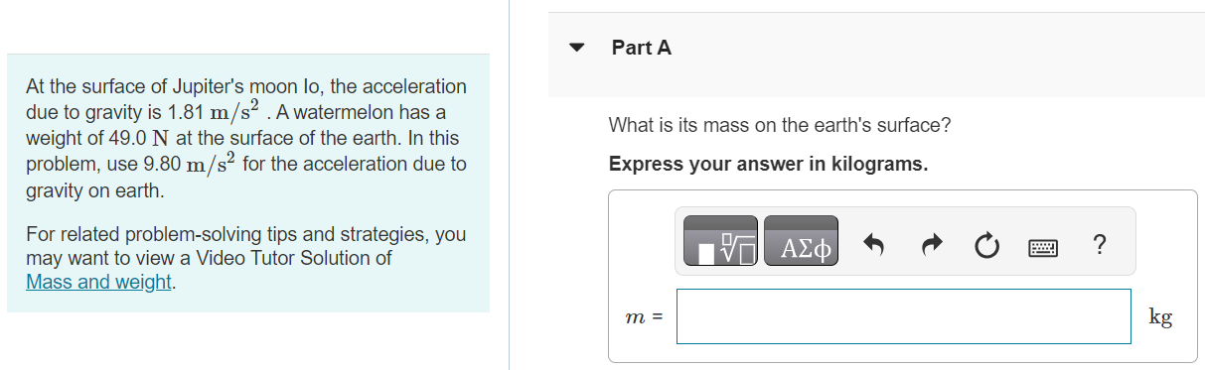Click 'Express your answer in kilograms' text
This screenshot has width=1205, height=370.
[x=768, y=164]
